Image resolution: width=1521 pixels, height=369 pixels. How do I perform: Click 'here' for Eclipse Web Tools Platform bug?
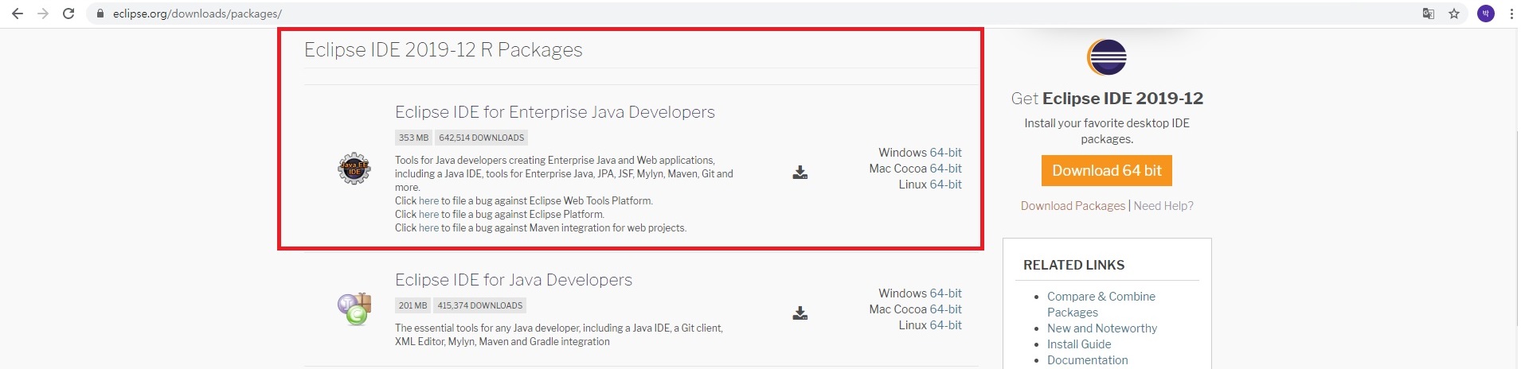[428, 201]
